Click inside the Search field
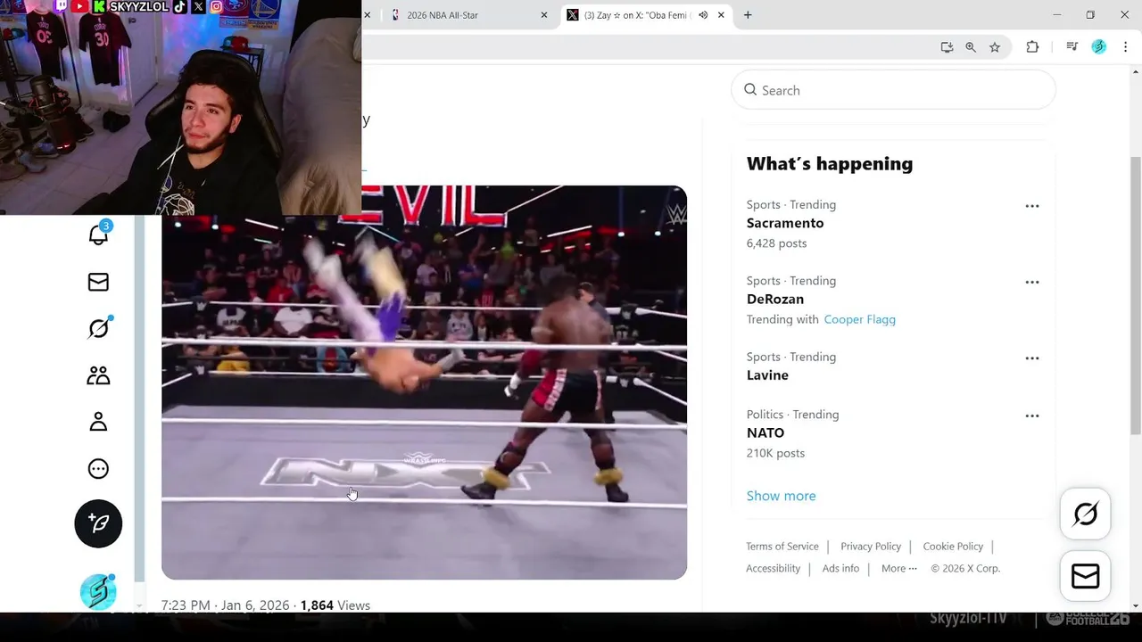Screen dimensions: 1142x642 tap(893, 90)
